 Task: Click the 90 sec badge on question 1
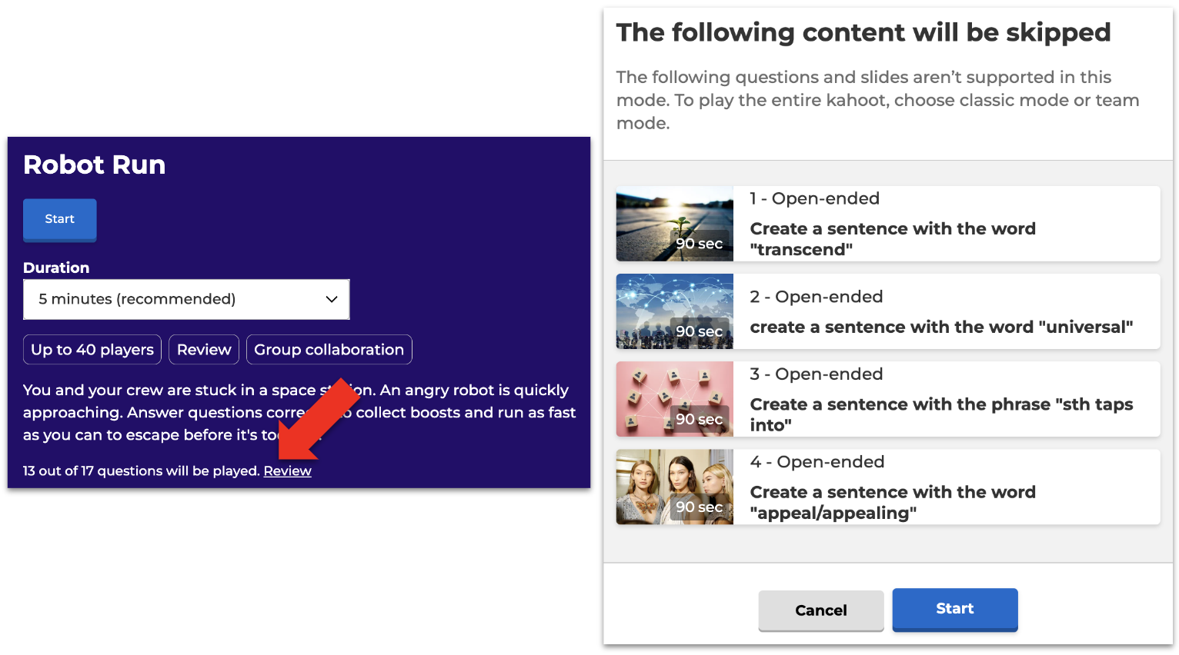[699, 244]
